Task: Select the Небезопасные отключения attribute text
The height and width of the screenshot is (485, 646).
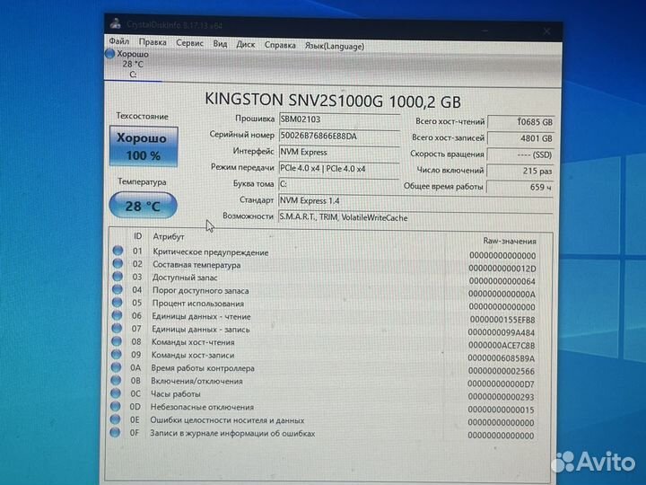Action: tap(202, 408)
